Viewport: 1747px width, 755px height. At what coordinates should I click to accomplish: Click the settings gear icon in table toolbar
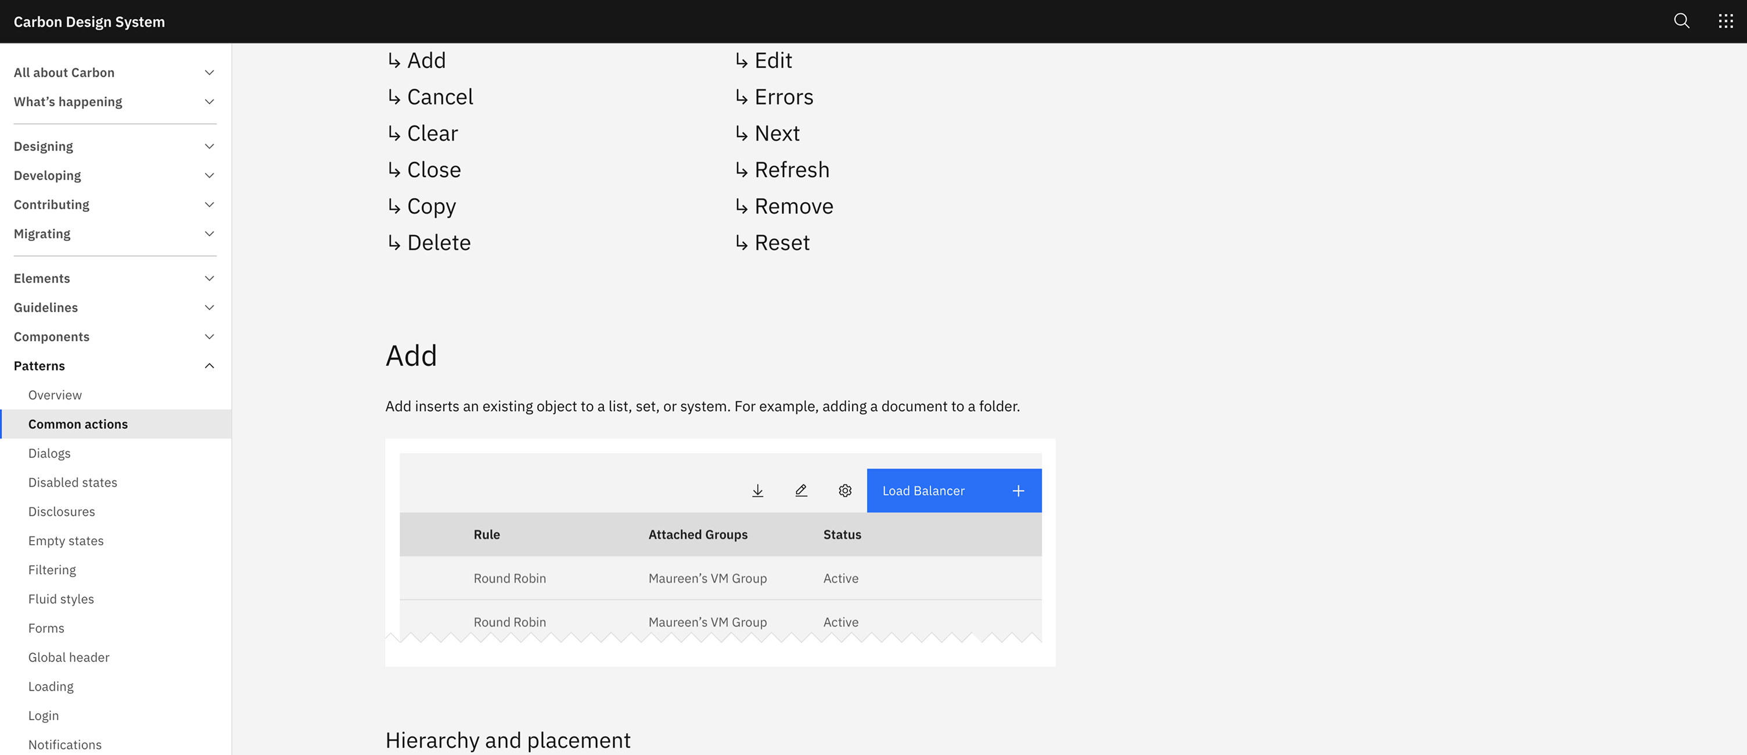click(x=844, y=490)
